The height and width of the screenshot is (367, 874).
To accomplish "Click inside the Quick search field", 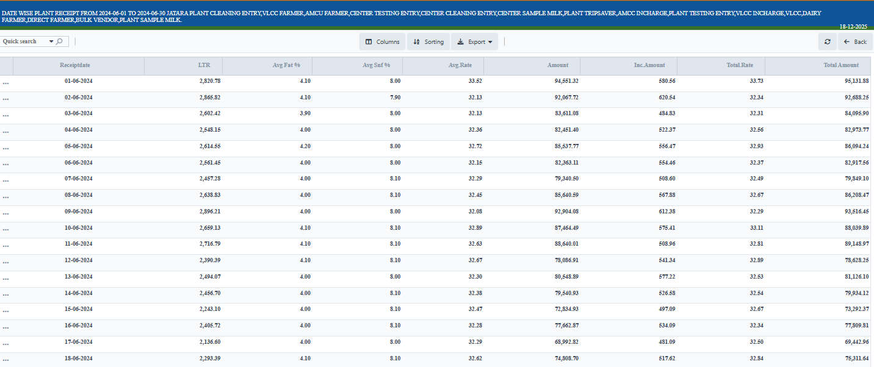I will point(21,41).
